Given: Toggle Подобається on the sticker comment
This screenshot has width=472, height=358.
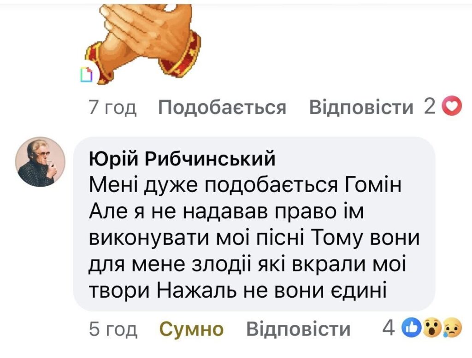Looking at the screenshot, I should tap(222, 108).
